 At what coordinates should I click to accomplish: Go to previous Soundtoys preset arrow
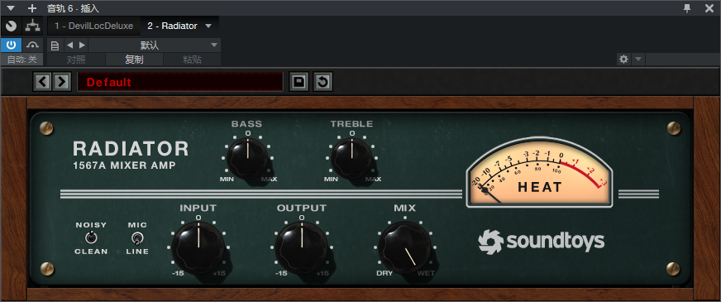coord(42,82)
